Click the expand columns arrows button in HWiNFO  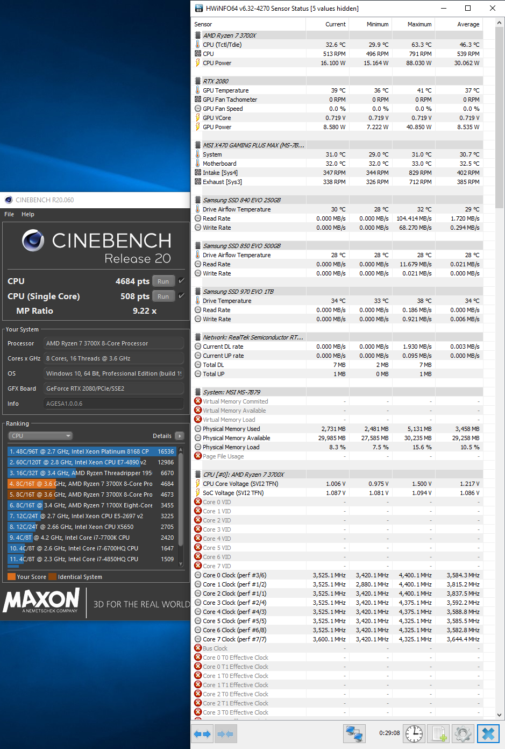point(202,733)
